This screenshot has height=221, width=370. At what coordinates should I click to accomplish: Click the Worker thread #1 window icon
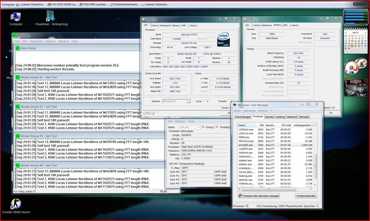[17, 77]
